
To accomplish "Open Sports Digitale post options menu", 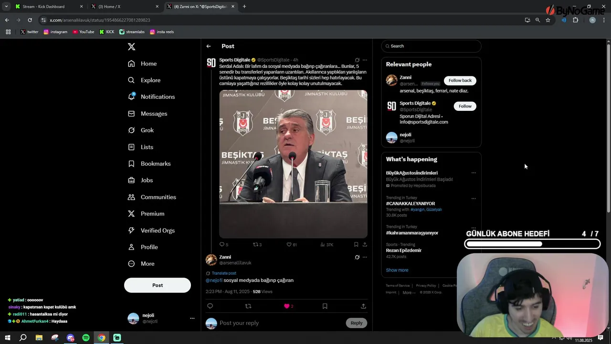I will [365, 60].
